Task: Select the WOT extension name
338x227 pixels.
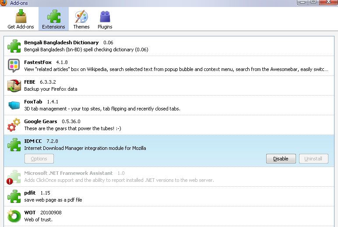Action: point(30,213)
